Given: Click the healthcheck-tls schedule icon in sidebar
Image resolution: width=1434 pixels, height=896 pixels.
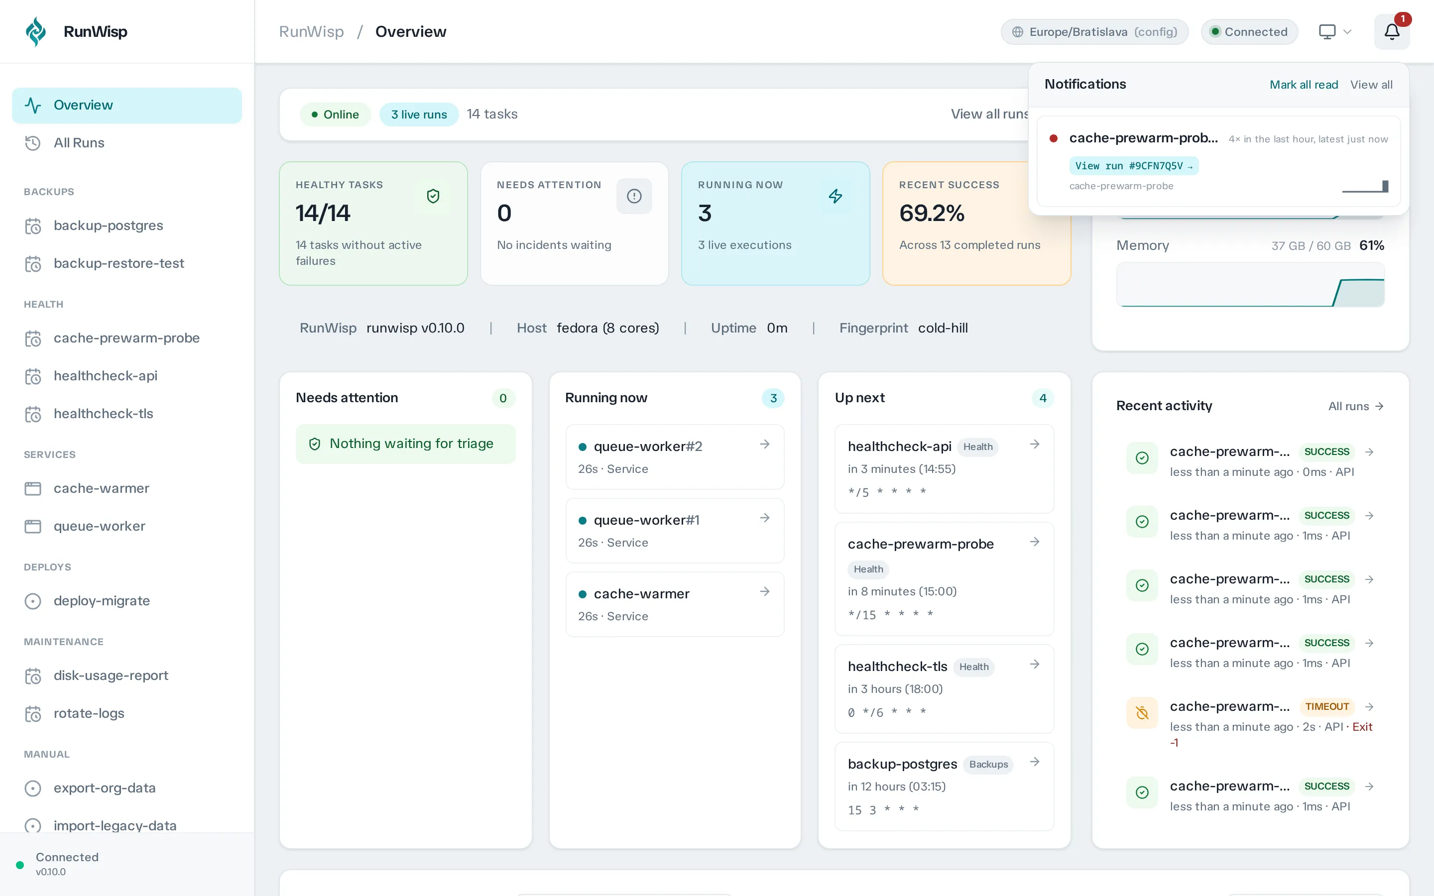Looking at the screenshot, I should (32, 414).
